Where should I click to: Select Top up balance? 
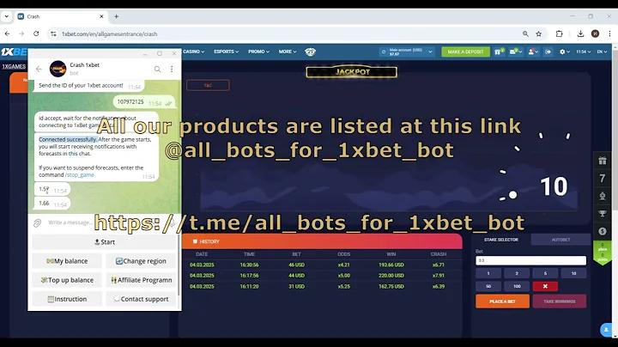click(x=67, y=280)
